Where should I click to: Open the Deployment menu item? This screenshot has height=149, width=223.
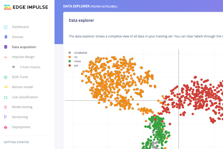(x=21, y=127)
